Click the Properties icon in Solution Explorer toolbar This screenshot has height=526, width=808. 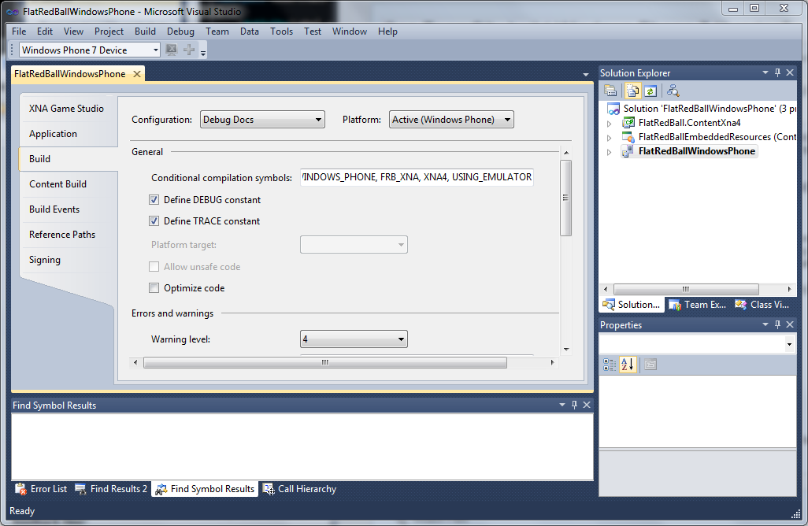click(x=610, y=91)
